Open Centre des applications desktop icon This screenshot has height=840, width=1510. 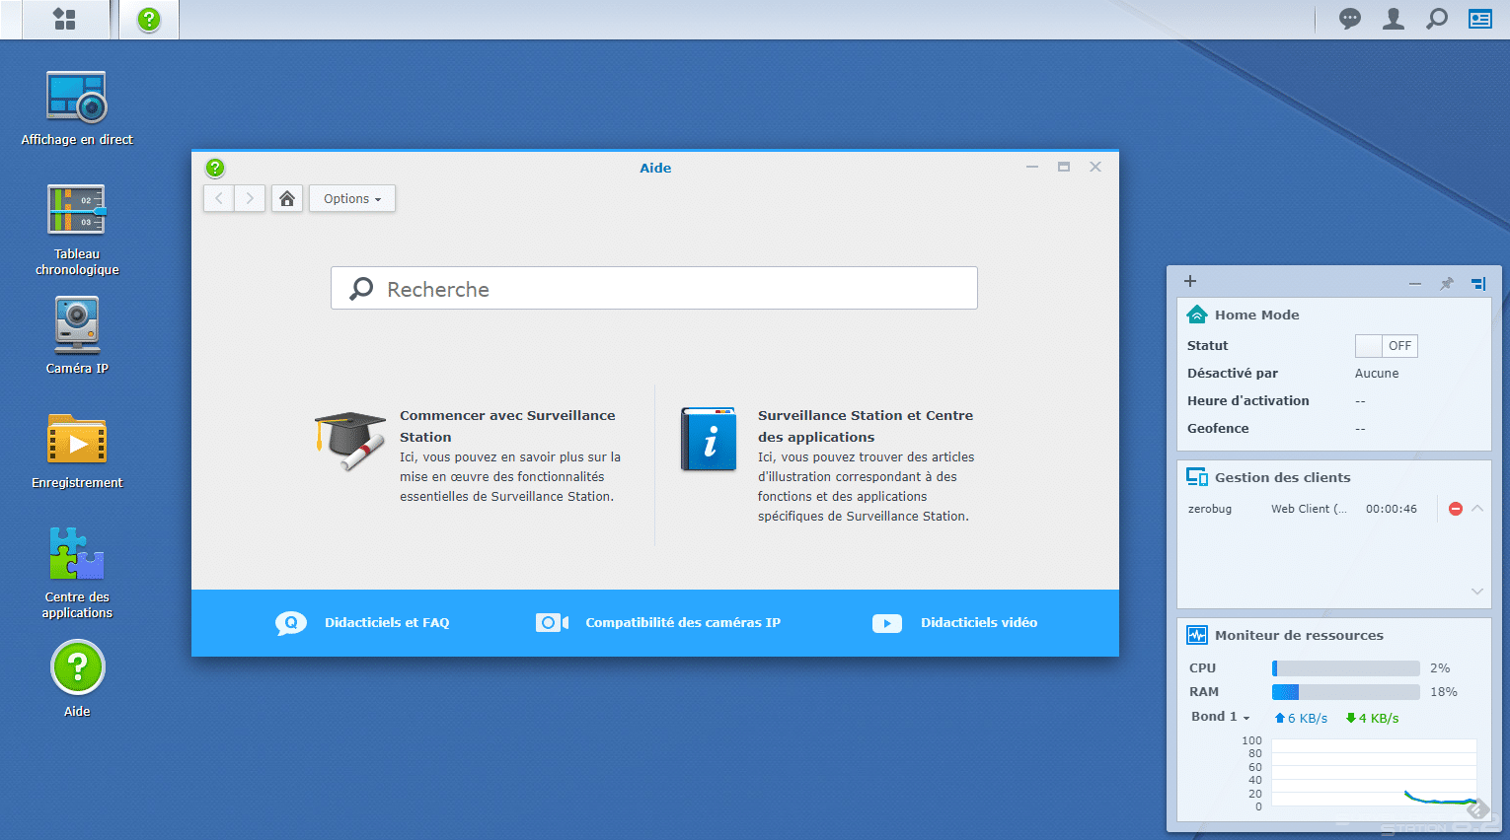(77, 573)
